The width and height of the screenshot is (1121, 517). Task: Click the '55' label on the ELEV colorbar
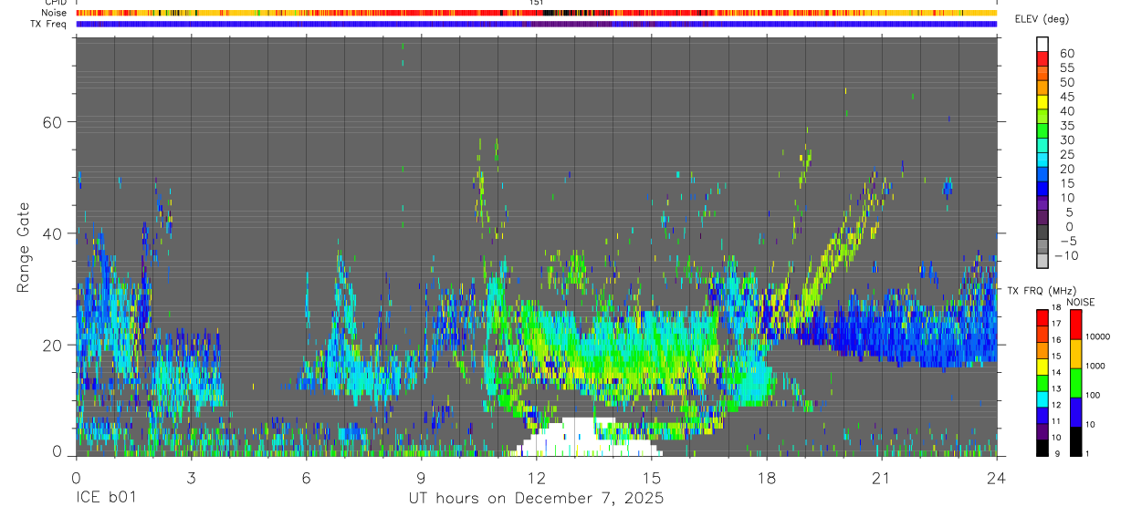[1066, 68]
